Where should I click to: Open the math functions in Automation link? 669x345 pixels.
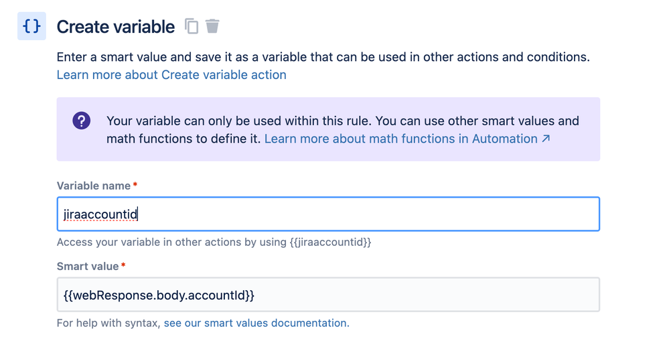tap(401, 139)
